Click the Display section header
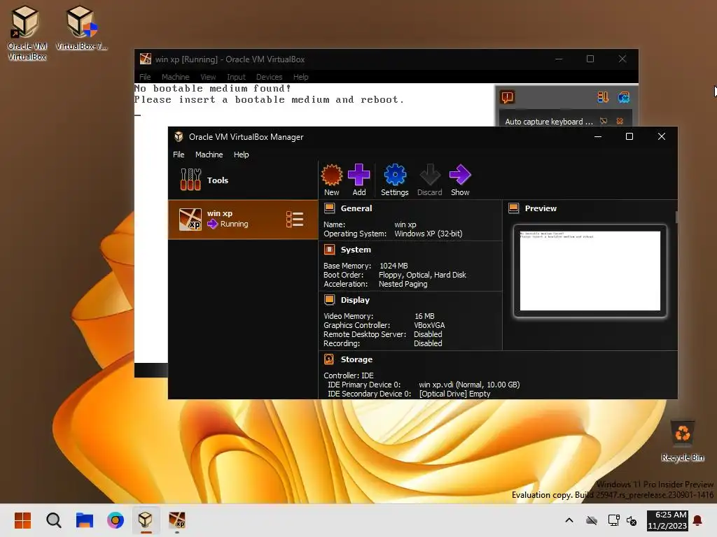 pyautogui.click(x=355, y=300)
